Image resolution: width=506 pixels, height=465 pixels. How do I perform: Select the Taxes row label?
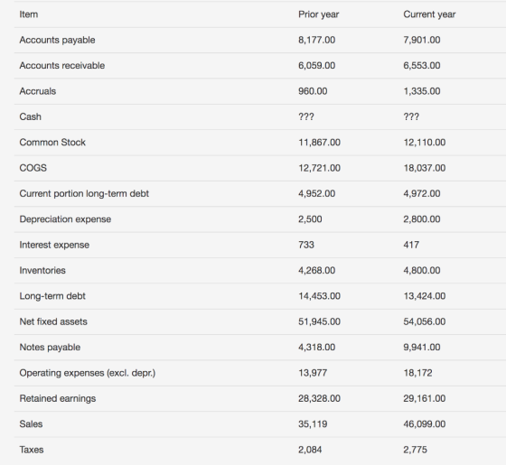(32, 450)
